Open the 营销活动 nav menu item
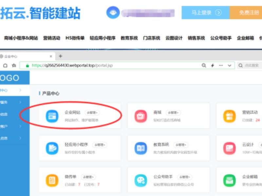262x196 pixels. click(52, 38)
